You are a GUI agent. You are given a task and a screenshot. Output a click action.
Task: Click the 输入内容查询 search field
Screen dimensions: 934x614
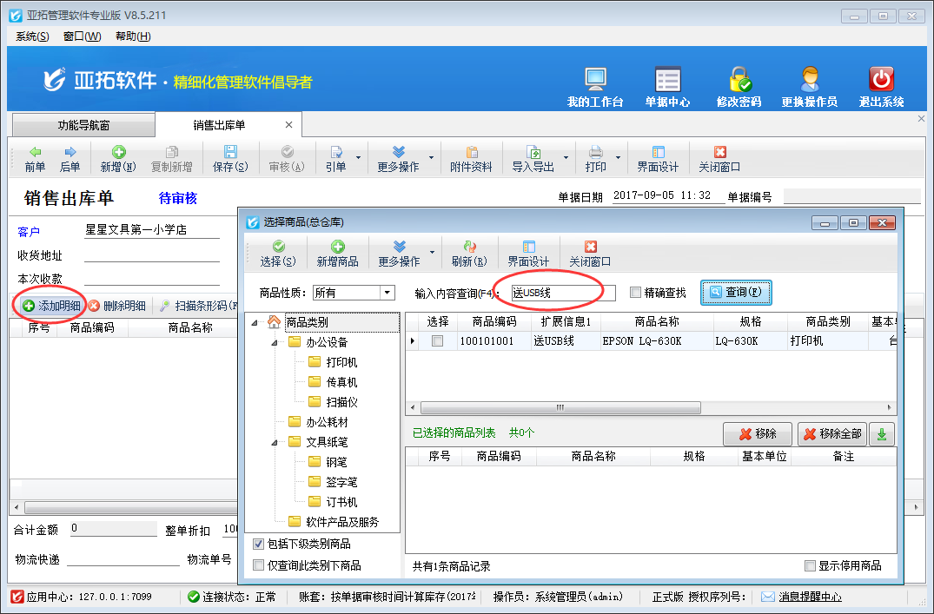pyautogui.click(x=563, y=293)
